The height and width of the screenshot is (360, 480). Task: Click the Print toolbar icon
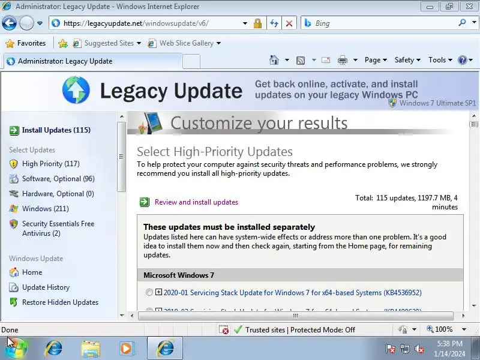342,61
